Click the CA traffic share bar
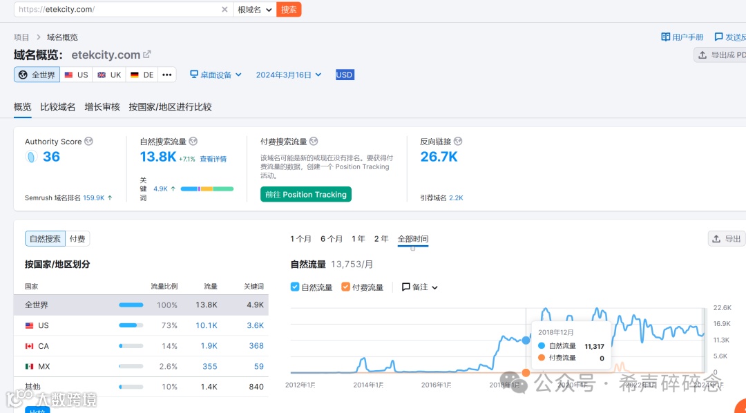Viewport: 746px width, 413px height. pyautogui.click(x=131, y=346)
